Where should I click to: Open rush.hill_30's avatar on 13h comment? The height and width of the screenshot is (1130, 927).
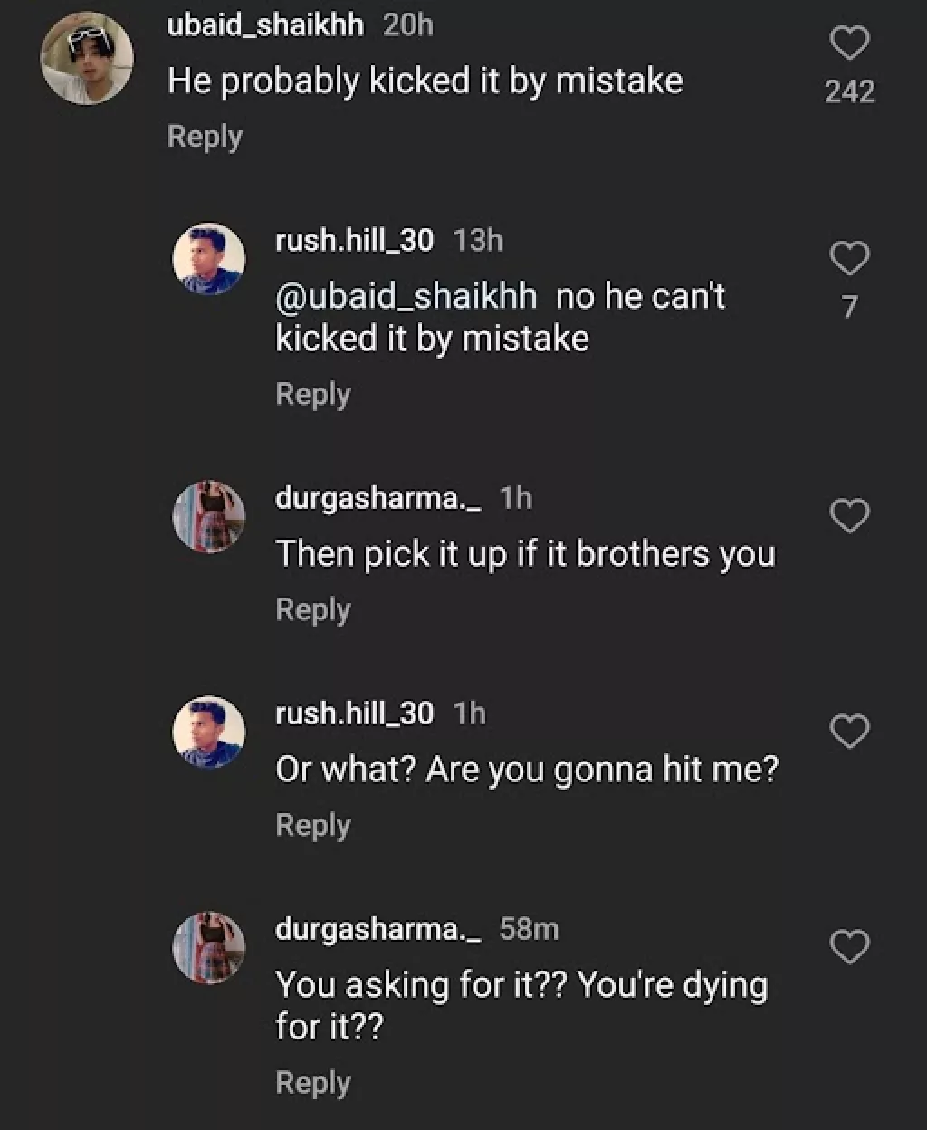[x=209, y=259]
